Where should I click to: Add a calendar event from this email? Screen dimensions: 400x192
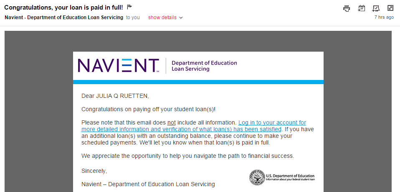click(x=361, y=8)
